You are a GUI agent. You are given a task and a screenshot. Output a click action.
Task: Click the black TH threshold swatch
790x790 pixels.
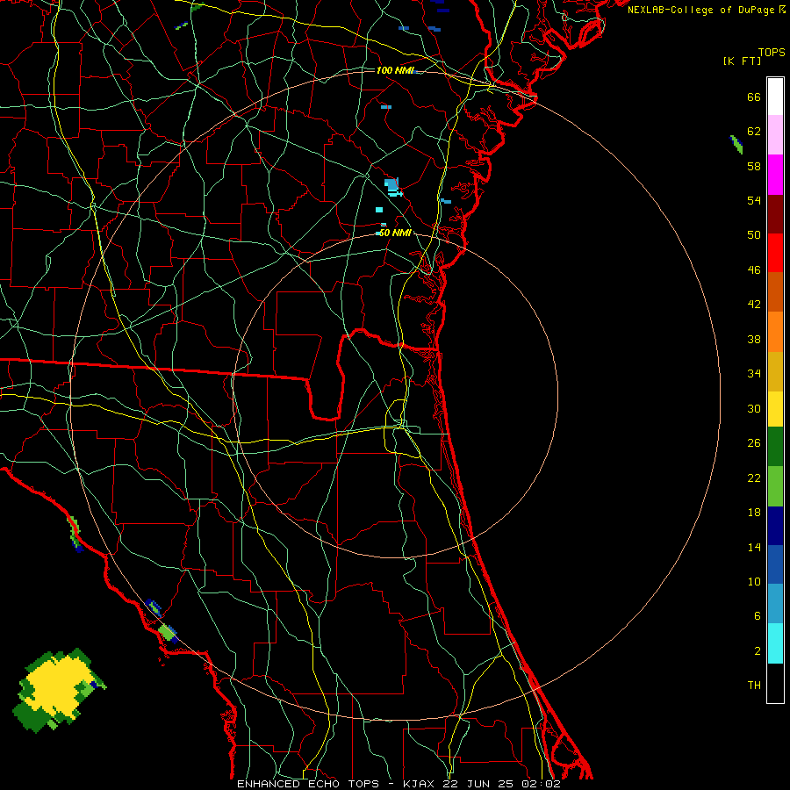(x=775, y=683)
